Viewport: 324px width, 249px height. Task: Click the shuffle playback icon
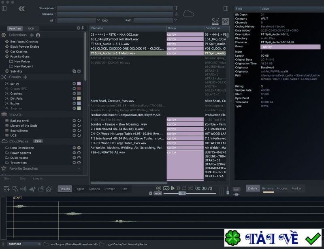(190, 188)
